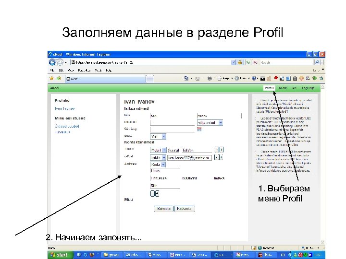Click the security padlock icon
The width and height of the screenshot is (346, 259).
tap(240, 62)
